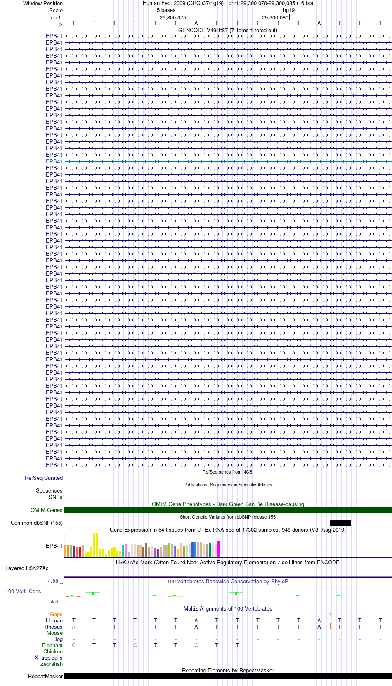Click the black RepeatMasker element bar

tap(228, 676)
